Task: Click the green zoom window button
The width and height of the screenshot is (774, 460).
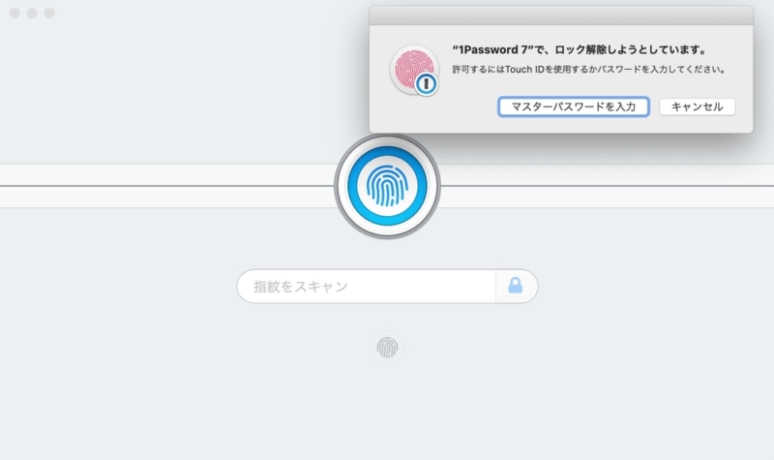Action: (x=49, y=13)
